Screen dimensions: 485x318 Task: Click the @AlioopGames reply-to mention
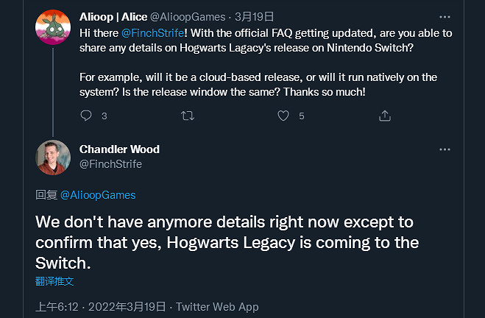click(97, 195)
